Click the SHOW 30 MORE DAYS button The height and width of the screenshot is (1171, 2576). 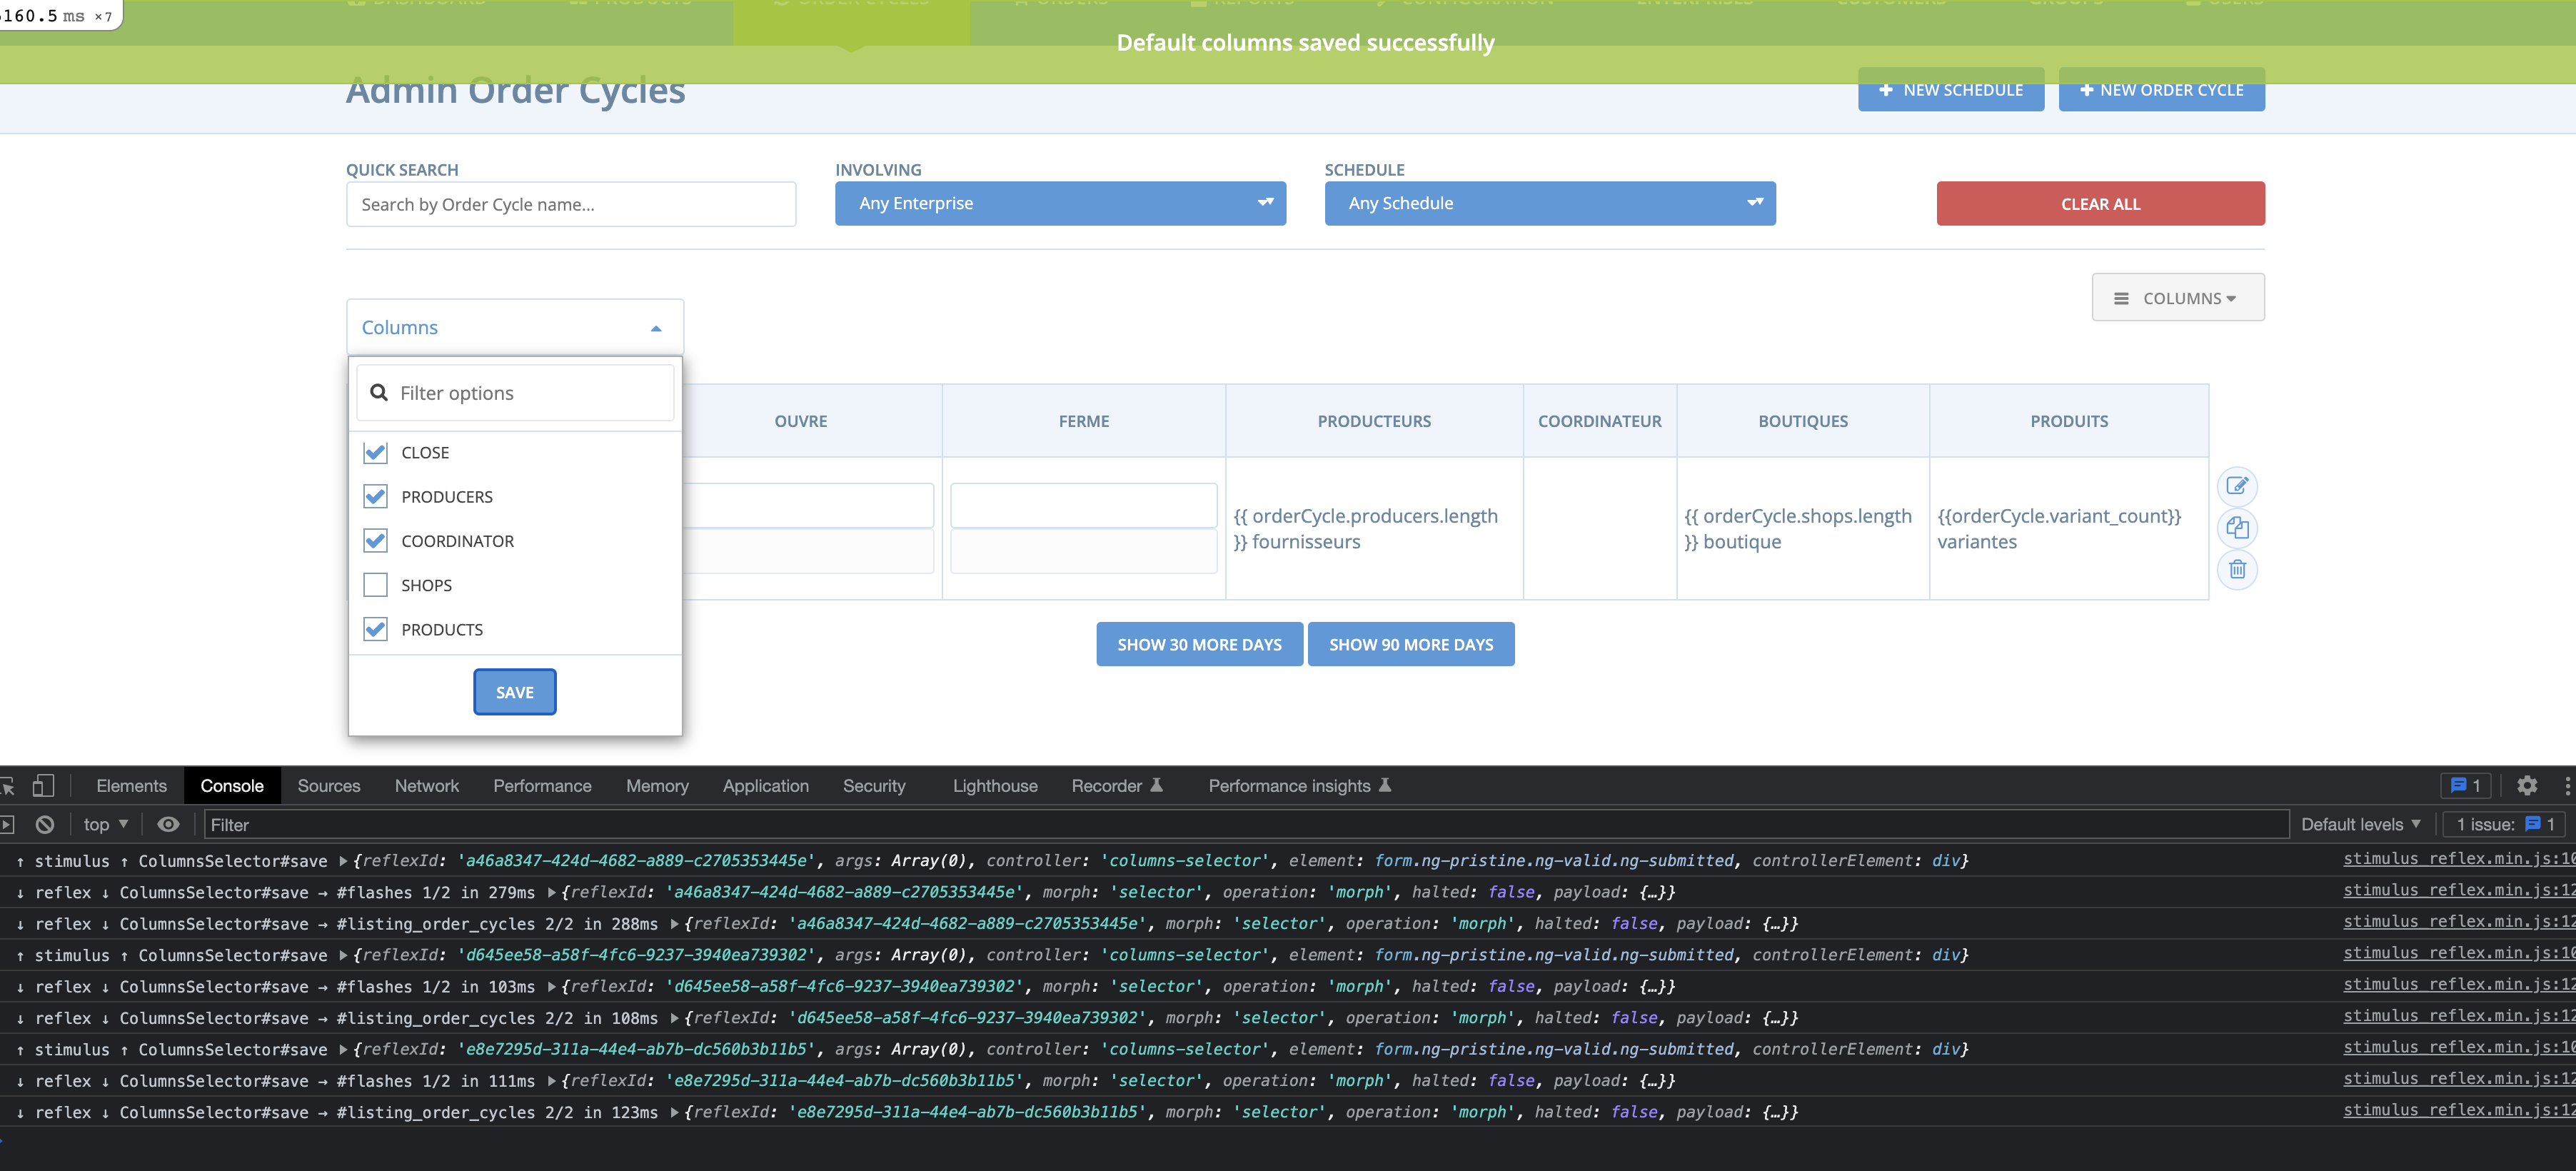click(1199, 644)
